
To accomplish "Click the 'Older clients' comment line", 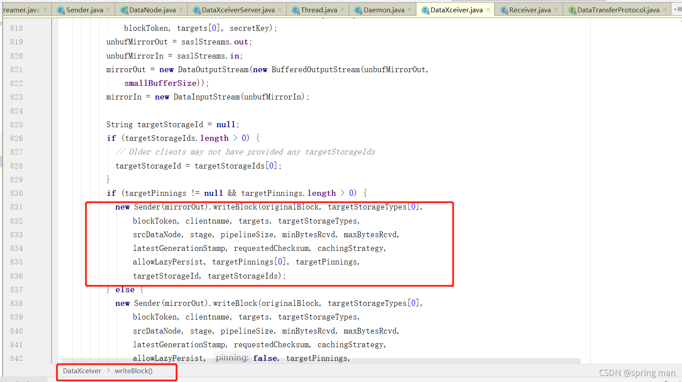I will [245, 152].
